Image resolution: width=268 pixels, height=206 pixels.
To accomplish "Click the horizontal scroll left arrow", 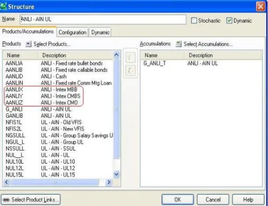I will coord(6,182).
